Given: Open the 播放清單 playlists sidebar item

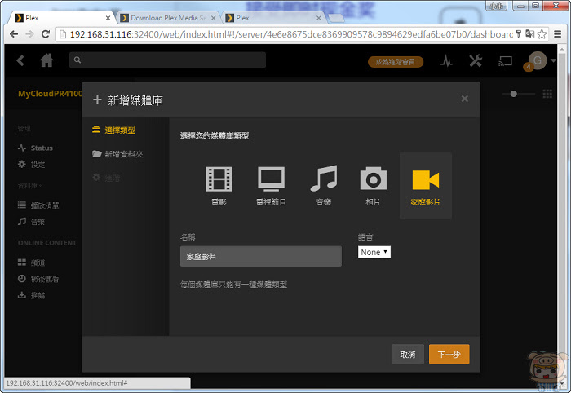Looking at the screenshot, I should pyautogui.click(x=38, y=205).
